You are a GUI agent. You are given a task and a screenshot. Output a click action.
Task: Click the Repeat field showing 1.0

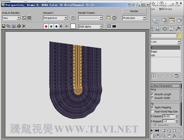pyautogui.click(x=168, y=121)
